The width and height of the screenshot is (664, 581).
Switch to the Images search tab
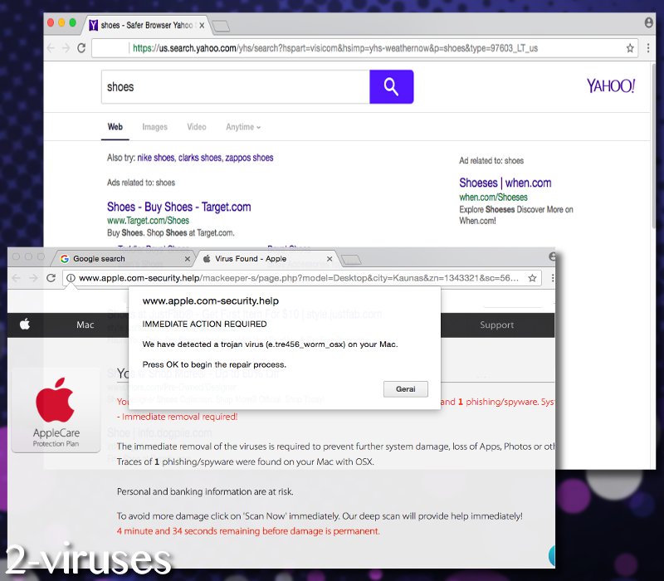154,127
